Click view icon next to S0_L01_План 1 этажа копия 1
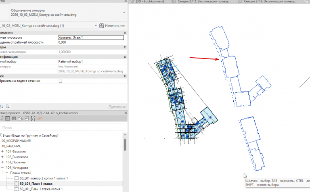The height and width of the screenshot is (192, 310). (17, 189)
